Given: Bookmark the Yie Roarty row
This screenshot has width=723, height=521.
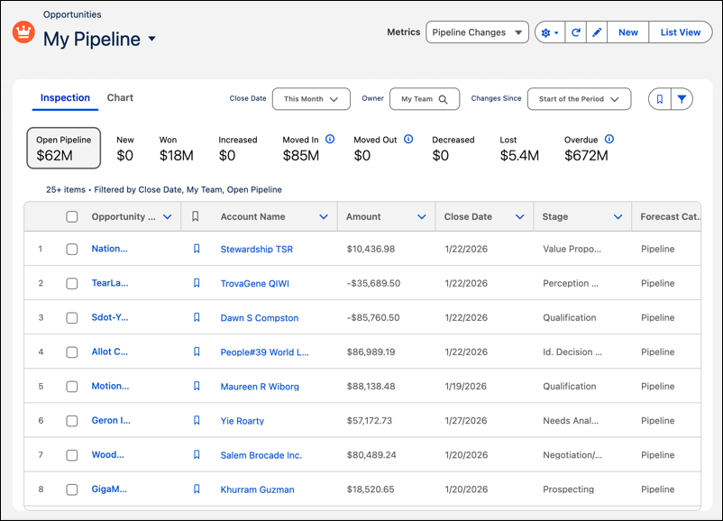Looking at the screenshot, I should pos(197,420).
